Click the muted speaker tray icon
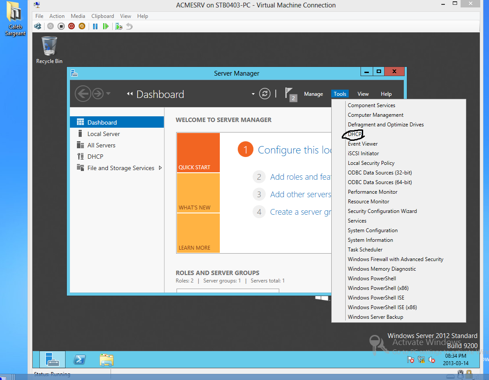Viewport: 489px width, 380px height. (432, 360)
